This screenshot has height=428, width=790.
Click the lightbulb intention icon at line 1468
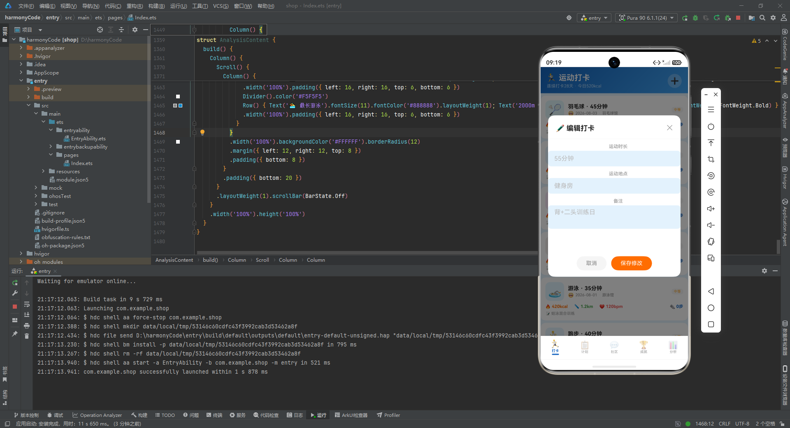(x=202, y=133)
